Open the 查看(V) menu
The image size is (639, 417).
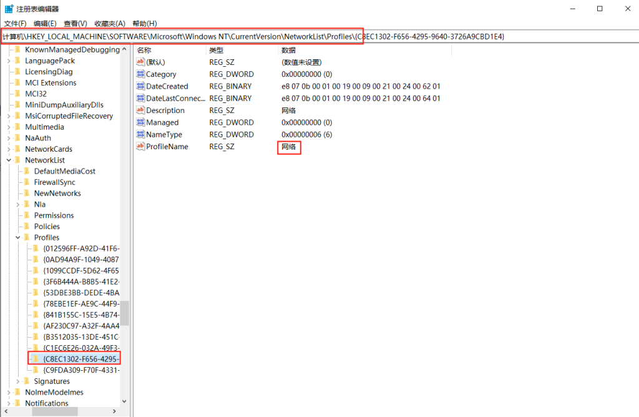pyautogui.click(x=76, y=23)
